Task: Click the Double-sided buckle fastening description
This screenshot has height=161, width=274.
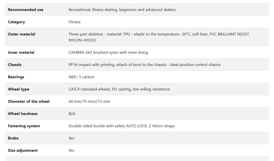Action: tap(122, 126)
